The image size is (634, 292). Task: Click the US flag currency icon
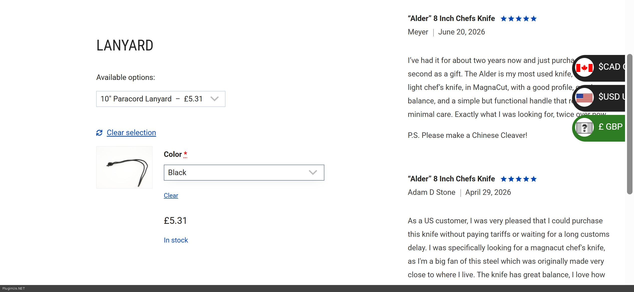point(584,97)
